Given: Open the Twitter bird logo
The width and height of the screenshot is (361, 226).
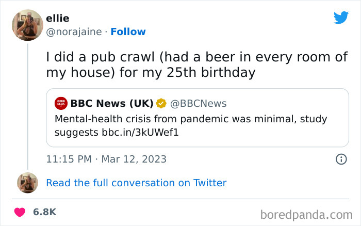Looking at the screenshot, I should [341, 18].
